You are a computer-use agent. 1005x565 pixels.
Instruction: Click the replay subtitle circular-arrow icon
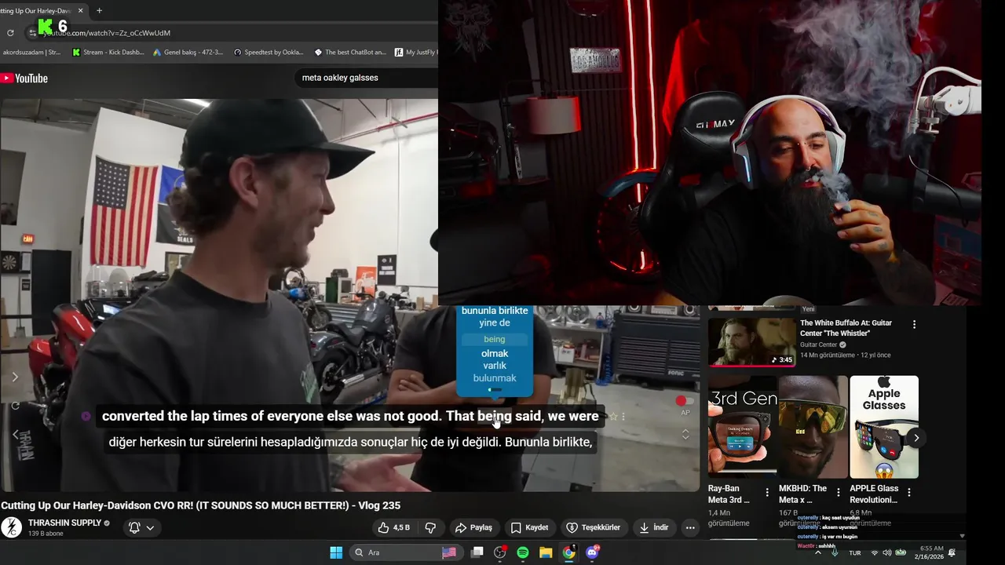(15, 406)
